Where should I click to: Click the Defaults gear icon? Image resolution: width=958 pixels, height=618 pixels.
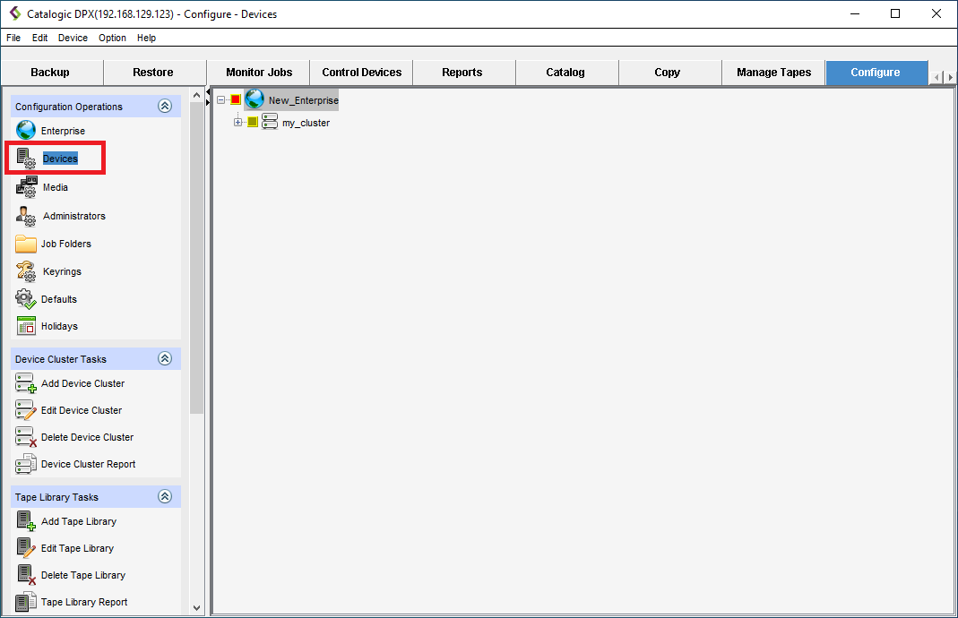tap(26, 299)
